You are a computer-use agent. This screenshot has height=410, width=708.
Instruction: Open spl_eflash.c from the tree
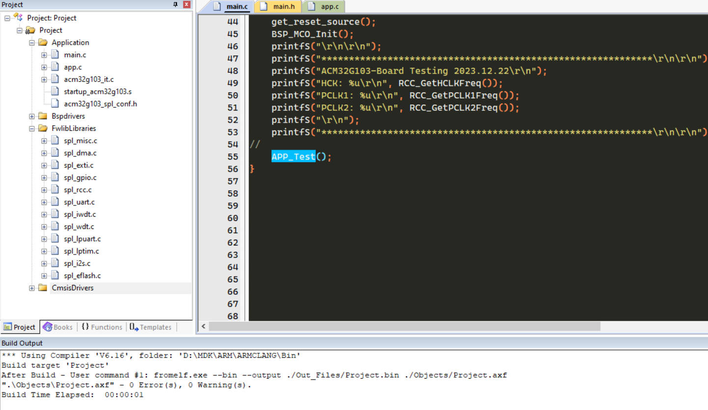pos(82,276)
